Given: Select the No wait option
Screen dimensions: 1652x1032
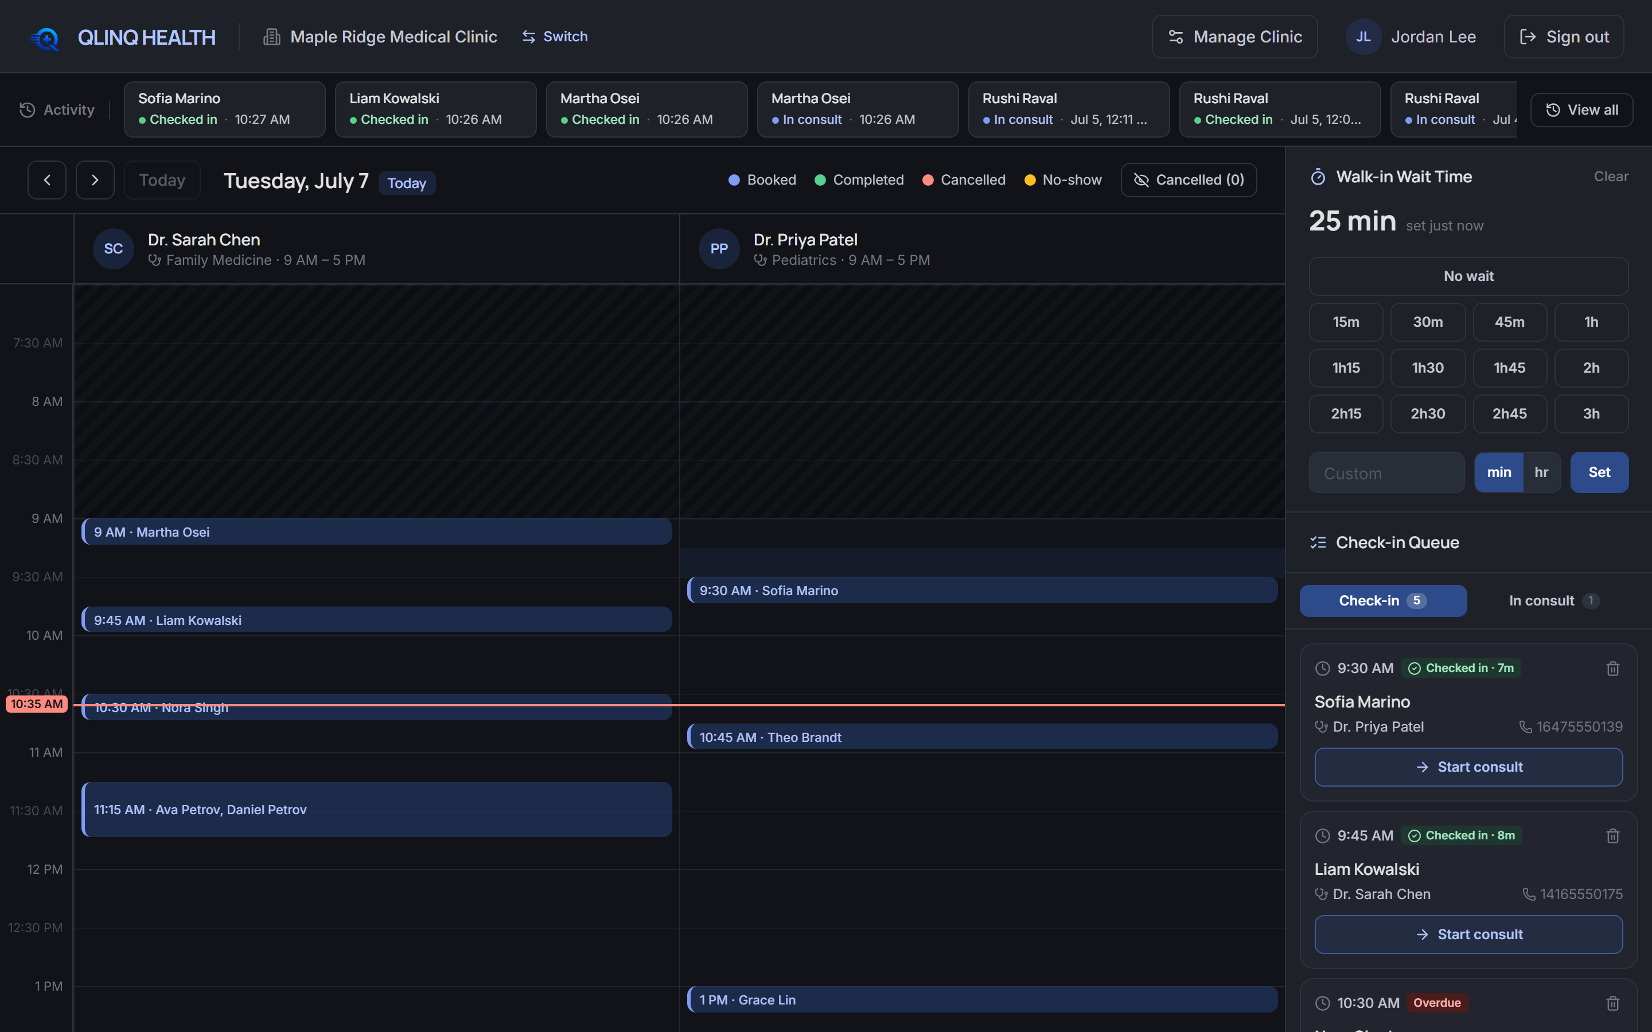Looking at the screenshot, I should pos(1468,276).
